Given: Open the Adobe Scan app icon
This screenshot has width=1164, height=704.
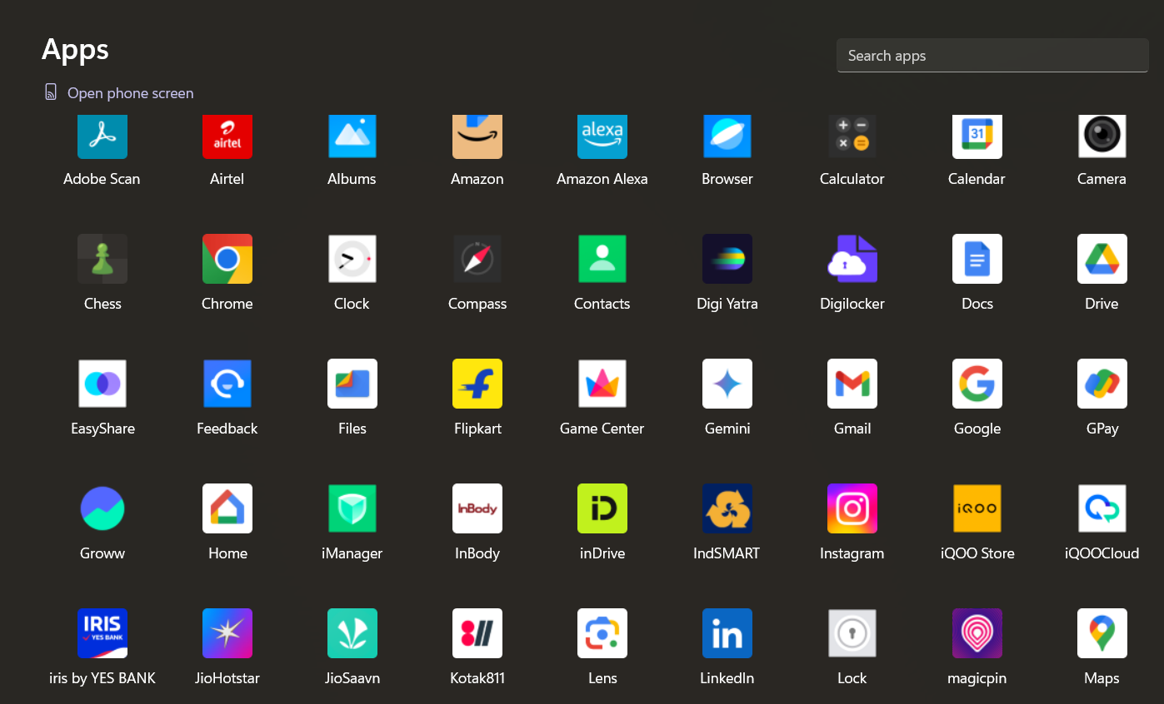Looking at the screenshot, I should 102,136.
